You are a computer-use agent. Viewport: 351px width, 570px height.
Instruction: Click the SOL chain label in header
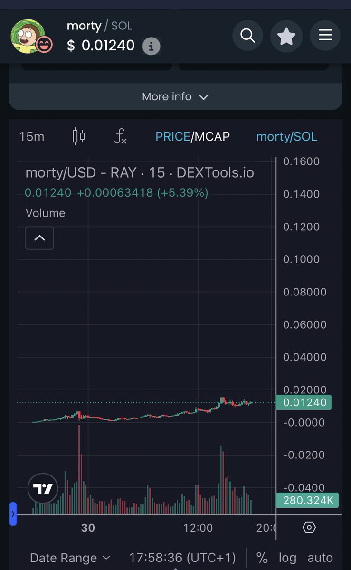(121, 26)
